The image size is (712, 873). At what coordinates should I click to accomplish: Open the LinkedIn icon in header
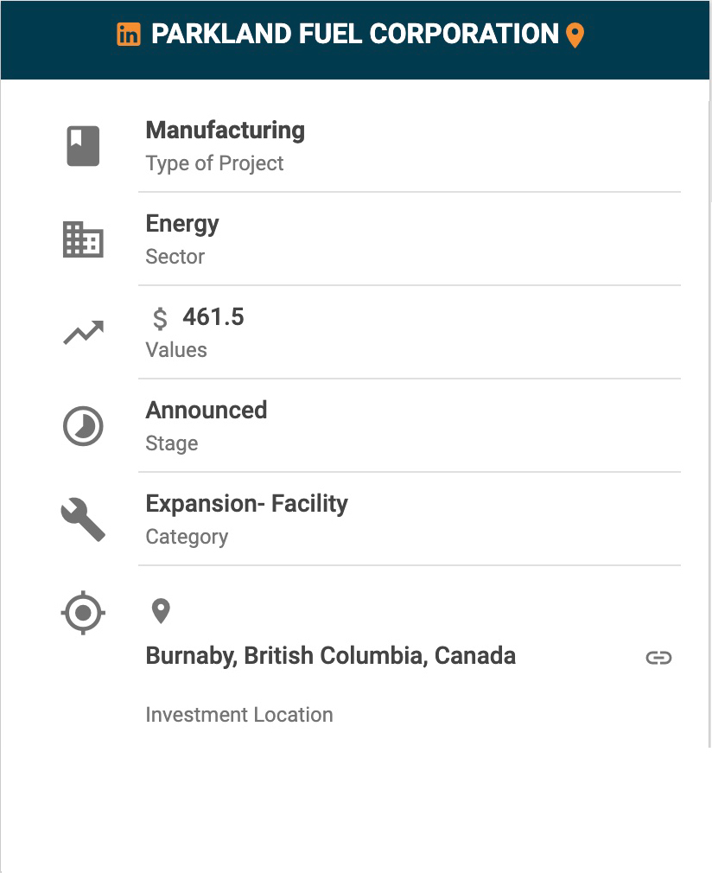129,35
